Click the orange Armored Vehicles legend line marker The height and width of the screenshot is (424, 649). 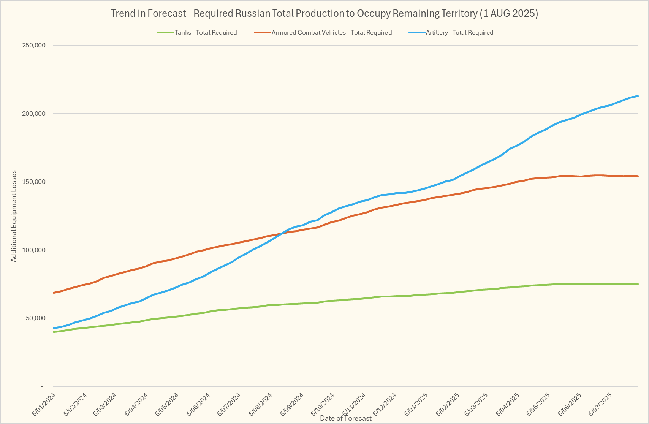[x=262, y=33]
